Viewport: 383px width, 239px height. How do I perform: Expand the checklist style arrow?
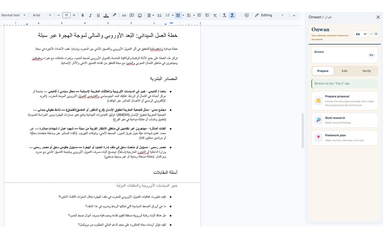[172, 15]
